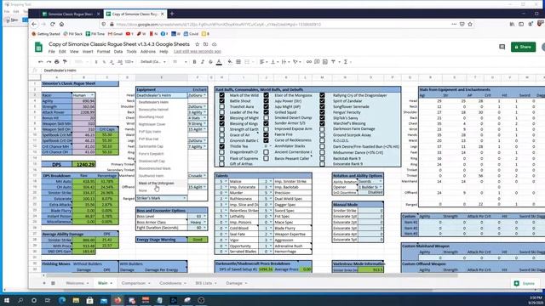Click the green Share button
Viewport: 545px width, 306px height.
tap(523, 47)
